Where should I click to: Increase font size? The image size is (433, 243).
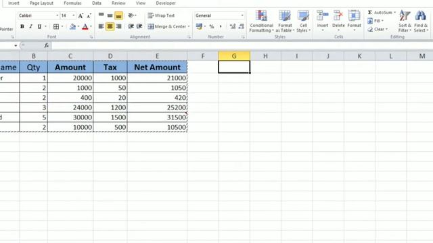click(x=81, y=16)
